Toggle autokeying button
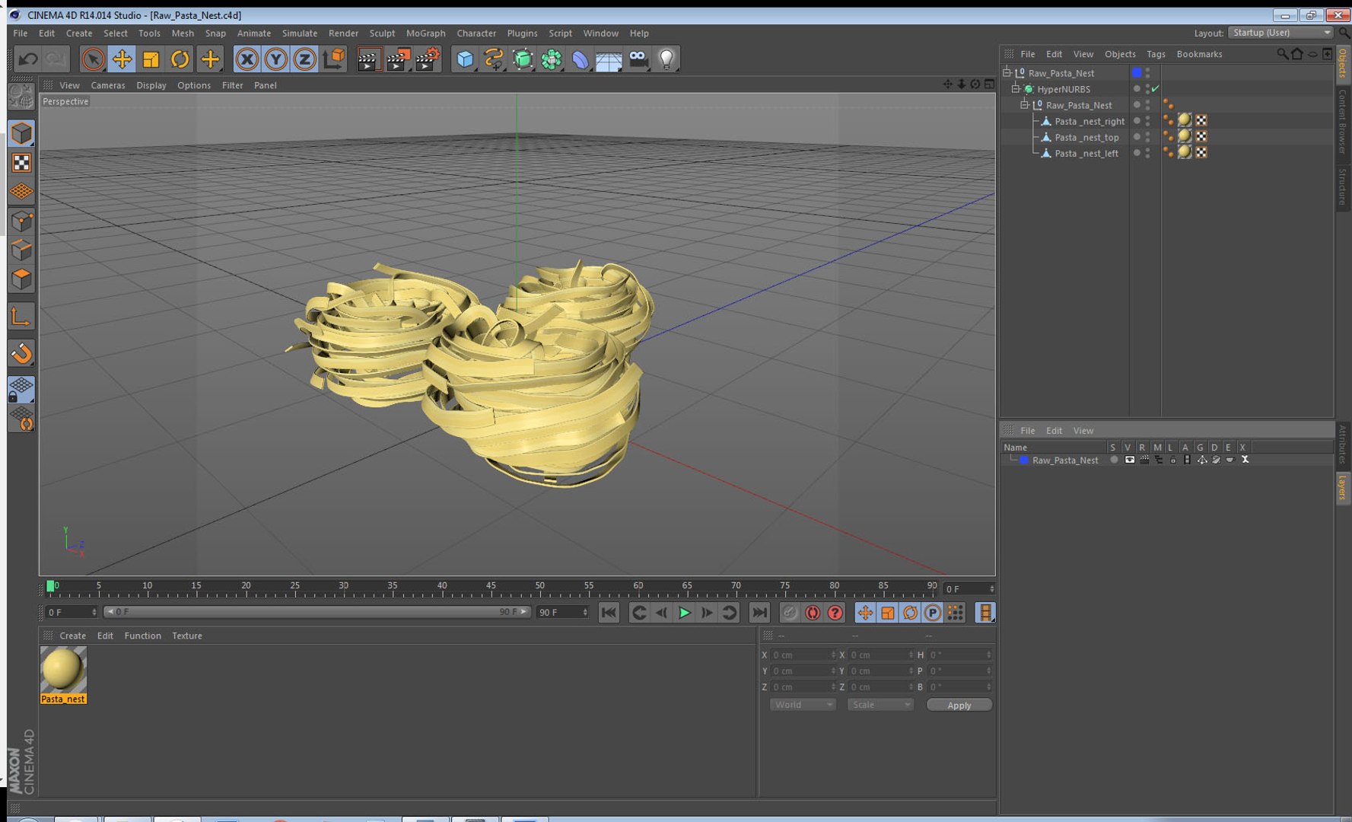Image resolution: width=1352 pixels, height=822 pixels. [813, 613]
